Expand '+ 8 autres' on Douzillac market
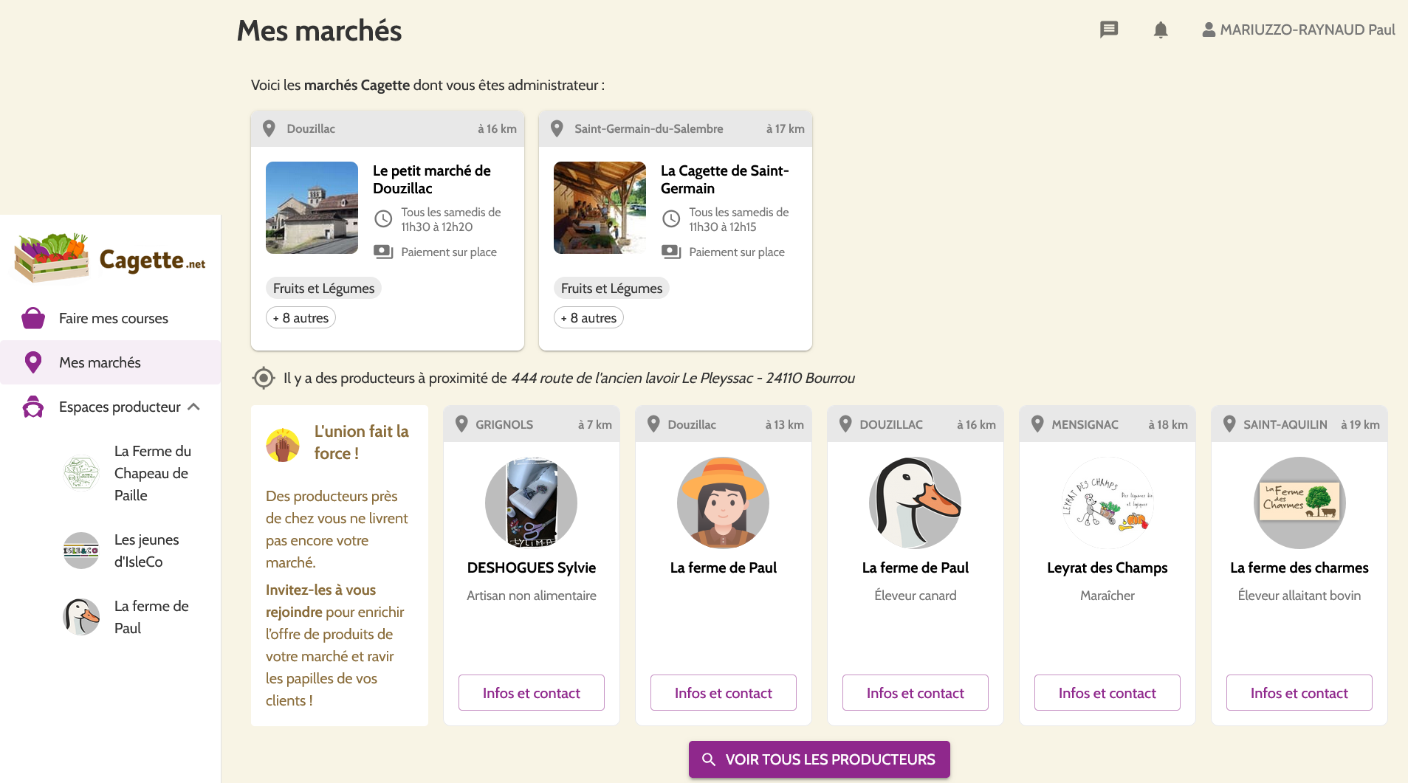This screenshot has width=1408, height=783. coord(301,318)
